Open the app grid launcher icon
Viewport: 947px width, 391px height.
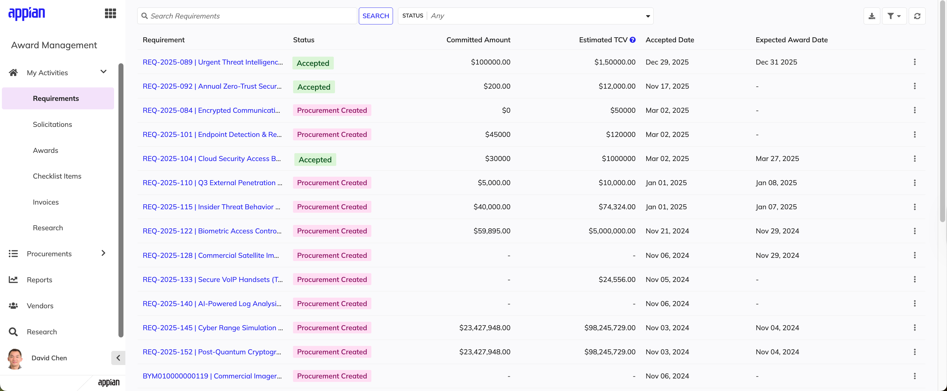110,13
